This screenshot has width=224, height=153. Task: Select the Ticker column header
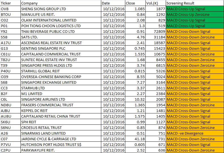[x=10, y=3]
